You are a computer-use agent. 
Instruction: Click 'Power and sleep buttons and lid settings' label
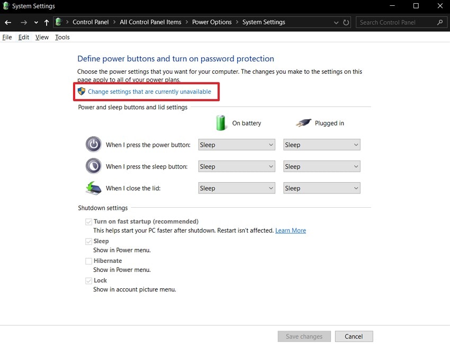pyautogui.click(x=132, y=107)
